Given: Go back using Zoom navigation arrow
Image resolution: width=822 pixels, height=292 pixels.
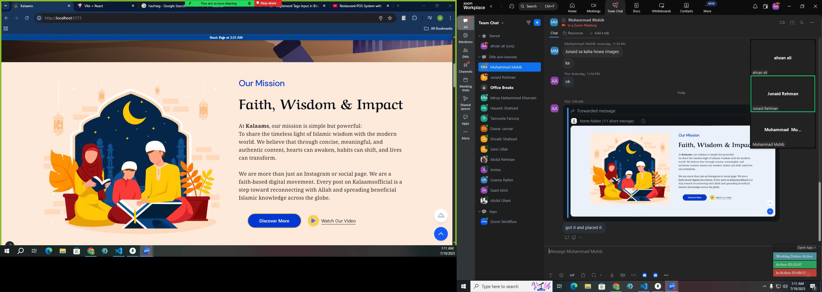Looking at the screenshot, I should point(491,6).
